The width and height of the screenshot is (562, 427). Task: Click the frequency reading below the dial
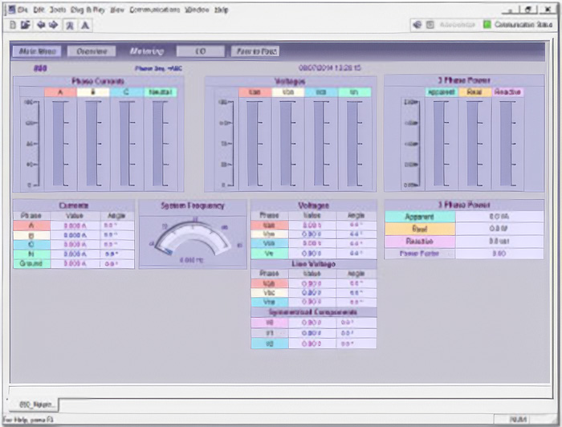(x=192, y=260)
